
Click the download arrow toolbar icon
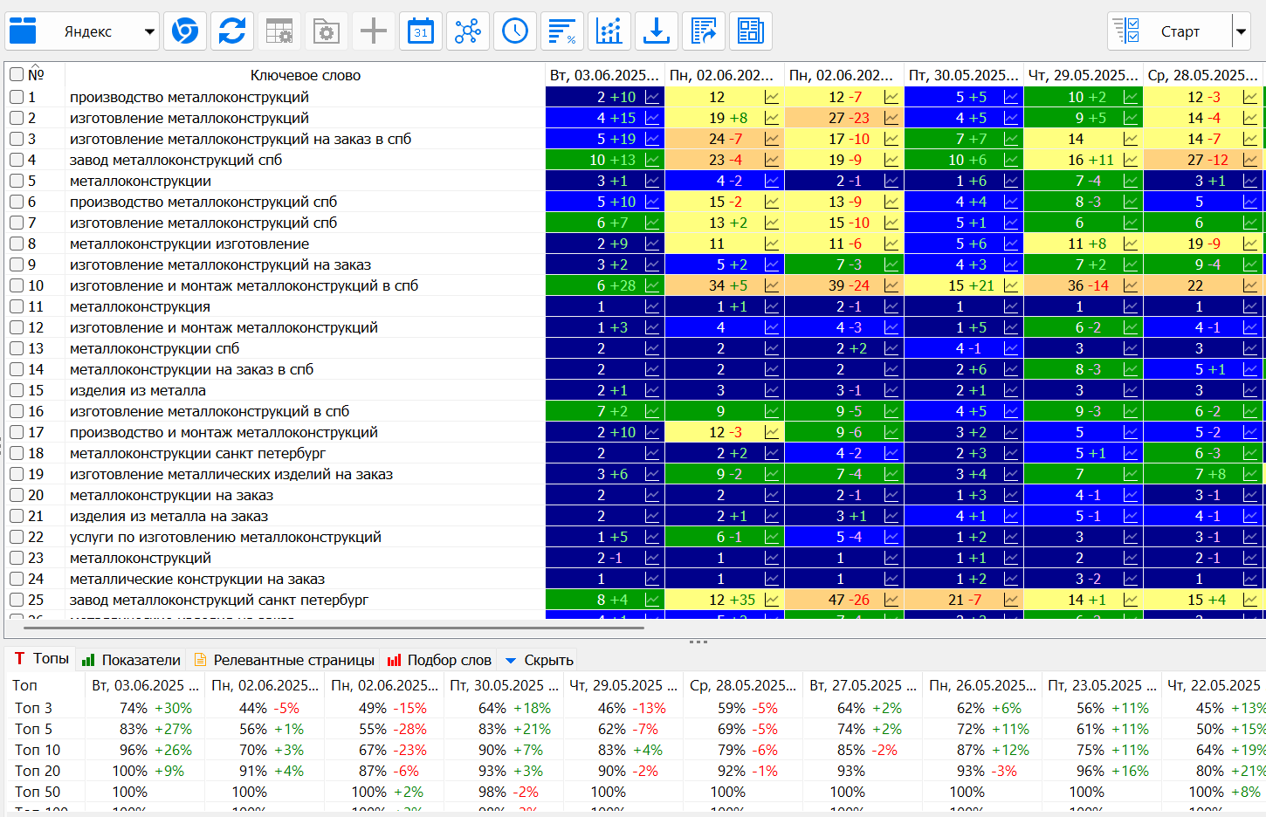coord(657,31)
